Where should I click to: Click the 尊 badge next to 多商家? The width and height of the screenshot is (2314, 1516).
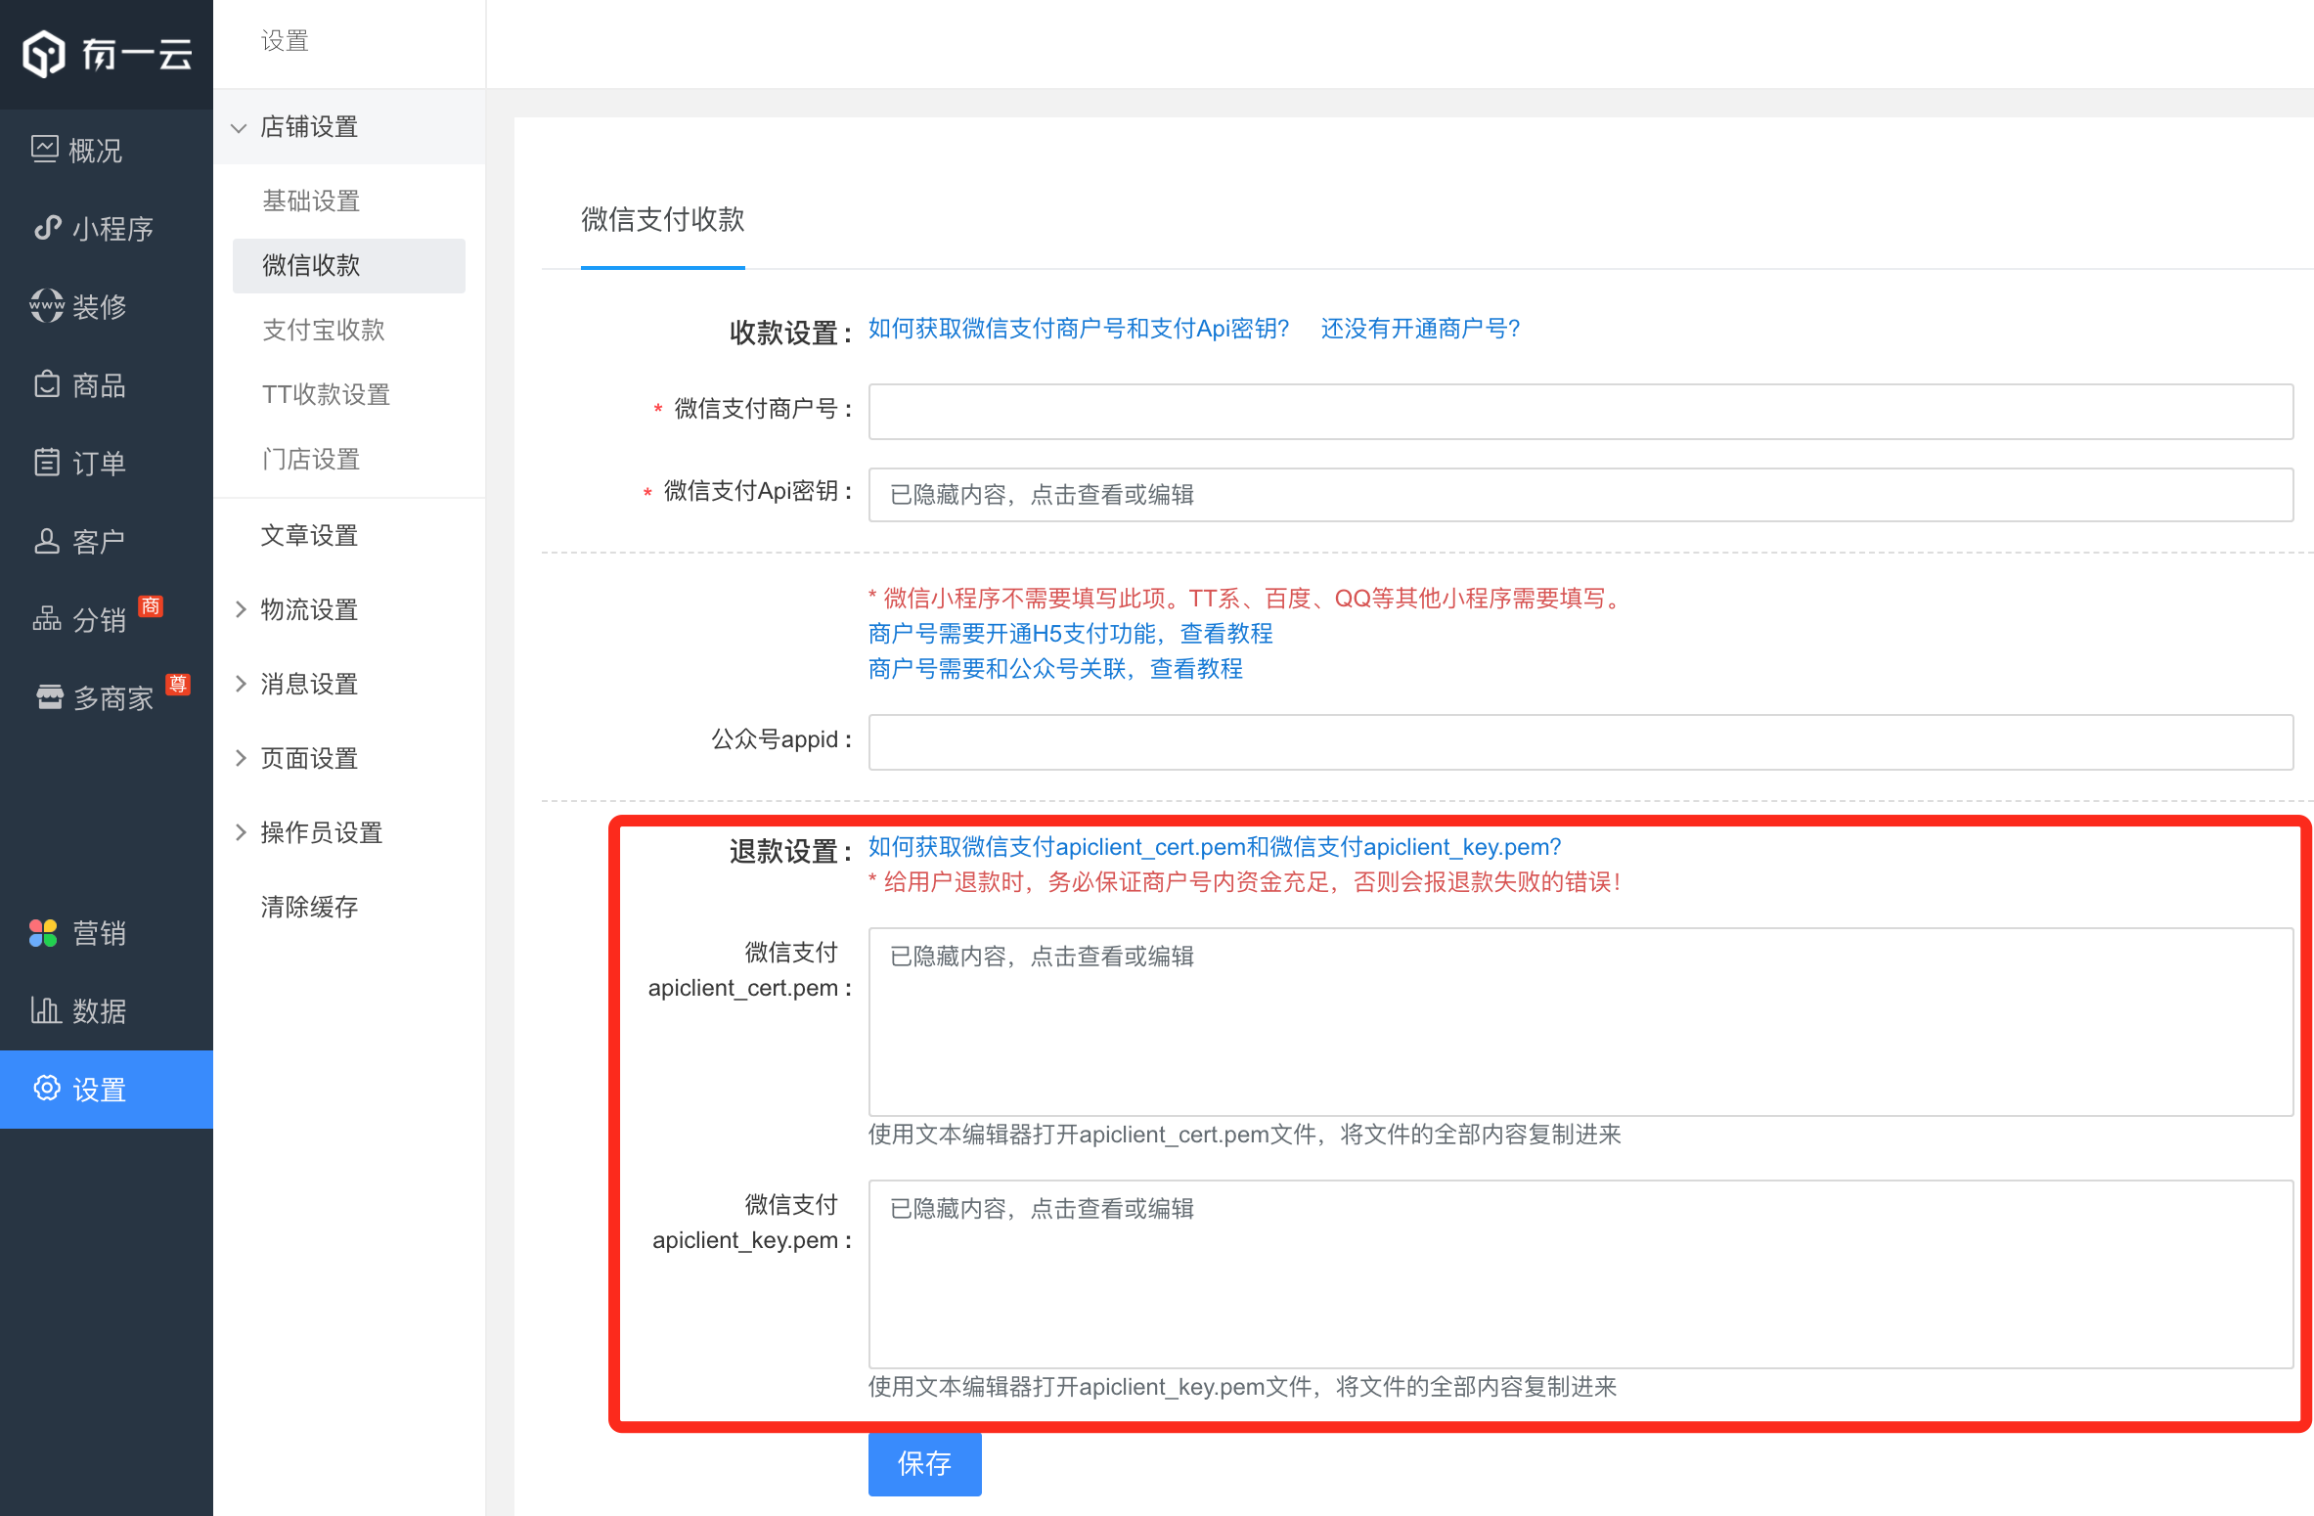[177, 685]
